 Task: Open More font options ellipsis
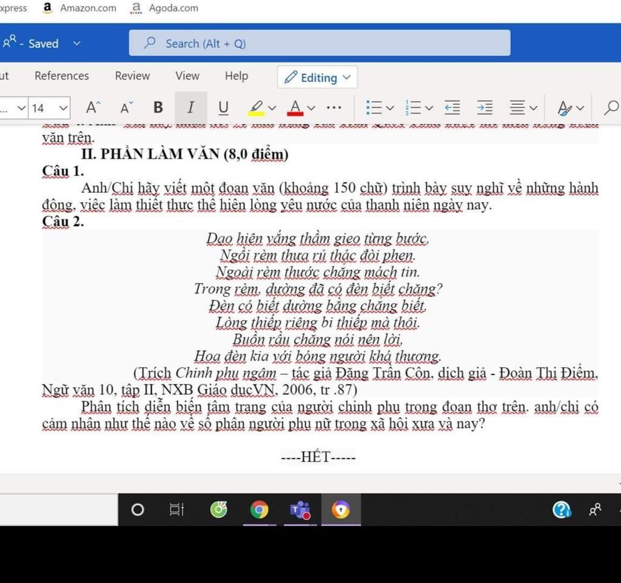[x=334, y=107]
